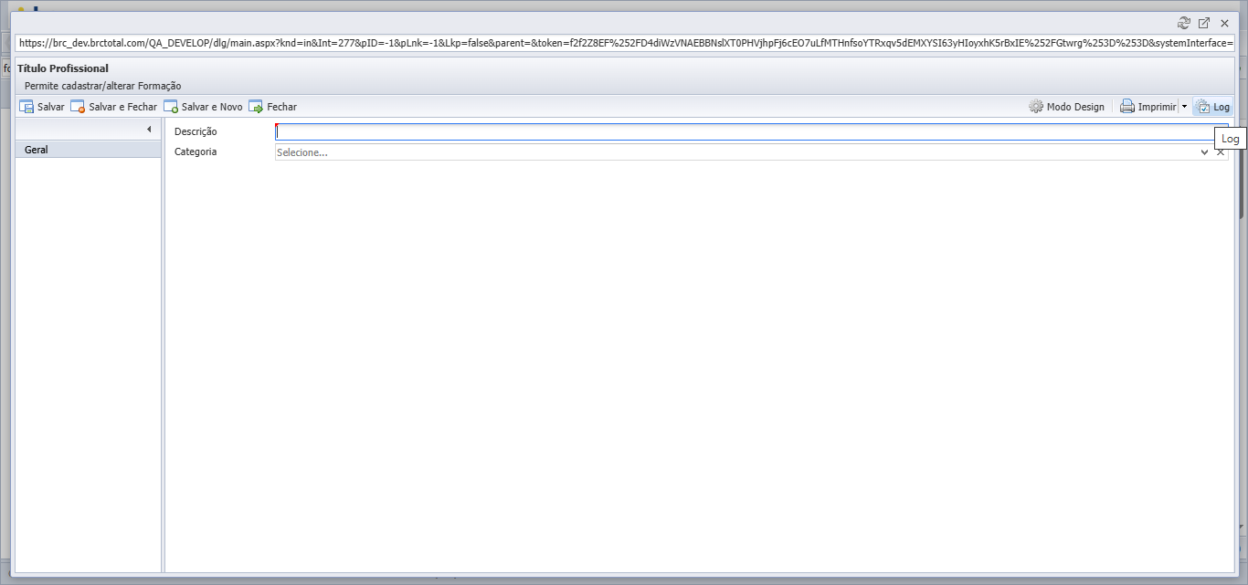This screenshot has height=585, width=1248.
Task: Select the Geral tab
Action: coord(89,150)
